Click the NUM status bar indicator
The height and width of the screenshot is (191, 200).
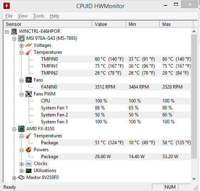coord(170,187)
